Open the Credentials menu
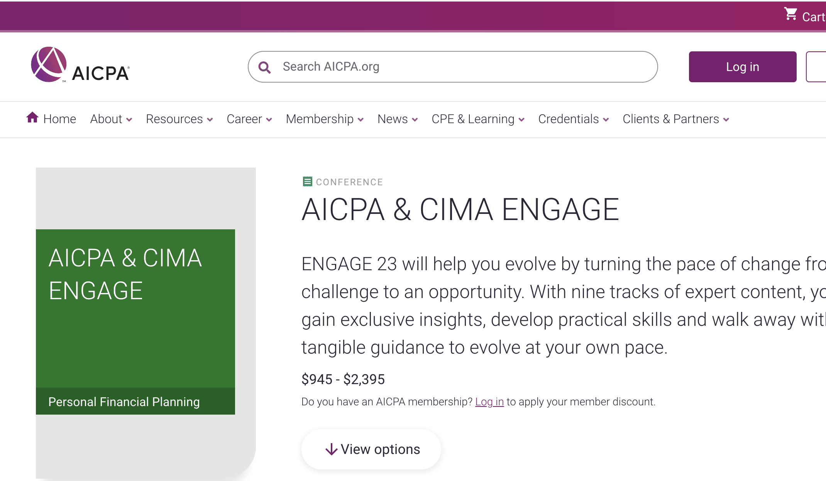 click(x=574, y=119)
